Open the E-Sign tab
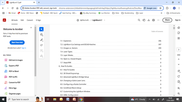This screenshot has width=182, height=102. click(x=38, y=20)
